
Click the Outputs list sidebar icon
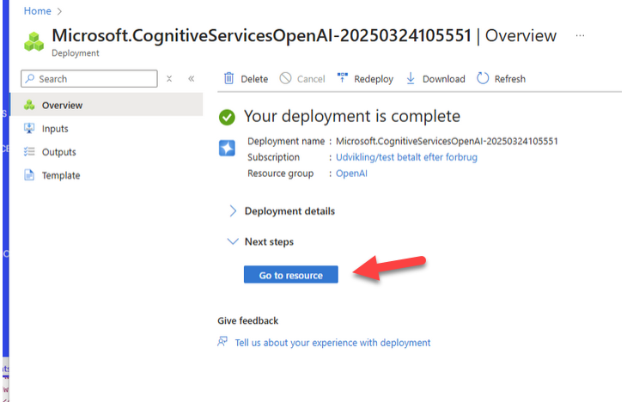click(29, 151)
